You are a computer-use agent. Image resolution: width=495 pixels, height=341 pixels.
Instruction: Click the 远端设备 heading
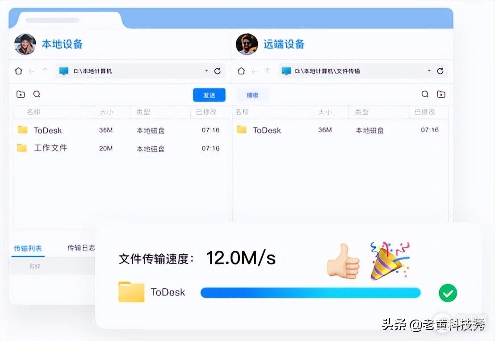284,44
